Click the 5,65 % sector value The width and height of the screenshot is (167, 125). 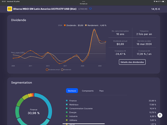tap(153, 120)
